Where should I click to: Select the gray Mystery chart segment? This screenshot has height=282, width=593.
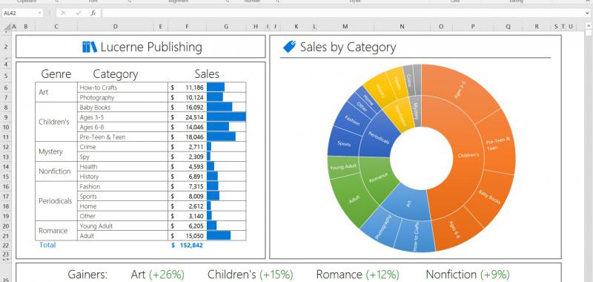(x=416, y=111)
